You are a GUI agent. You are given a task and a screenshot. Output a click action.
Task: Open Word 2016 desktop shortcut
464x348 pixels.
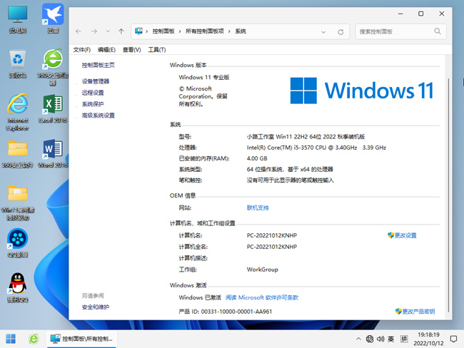pos(53,153)
